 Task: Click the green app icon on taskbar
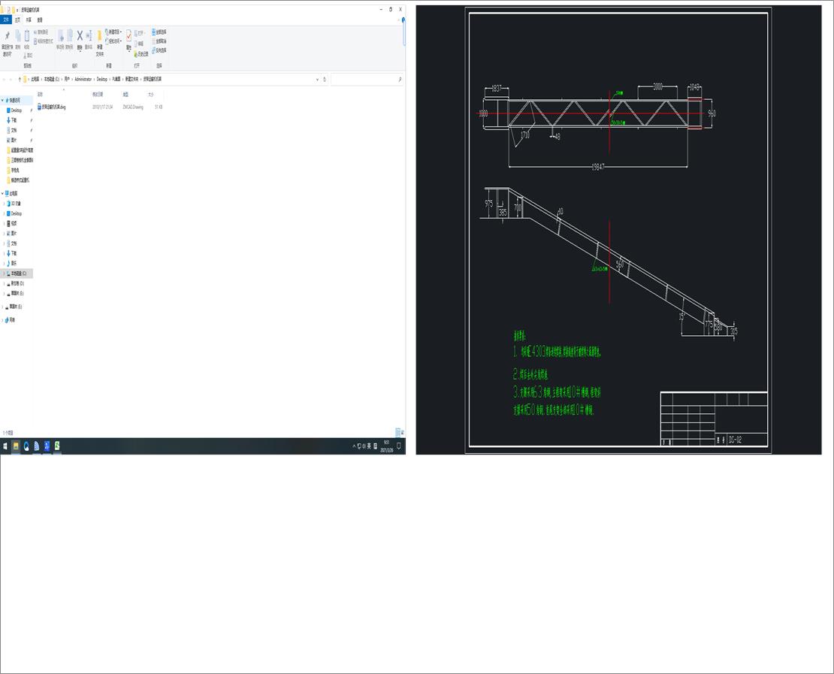point(57,446)
